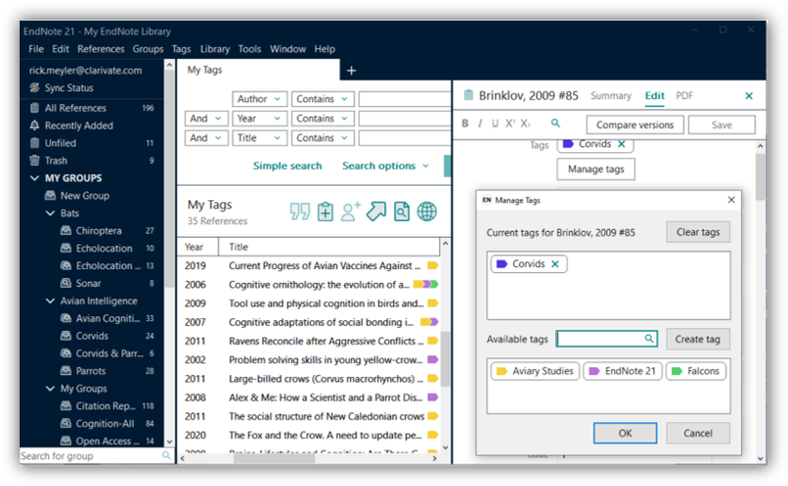Switch to Simple search
This screenshot has height=486, width=788.
coord(288,166)
